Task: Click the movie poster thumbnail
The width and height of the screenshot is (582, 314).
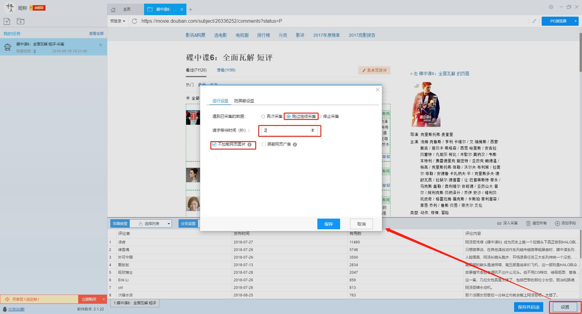Action: coord(426,104)
